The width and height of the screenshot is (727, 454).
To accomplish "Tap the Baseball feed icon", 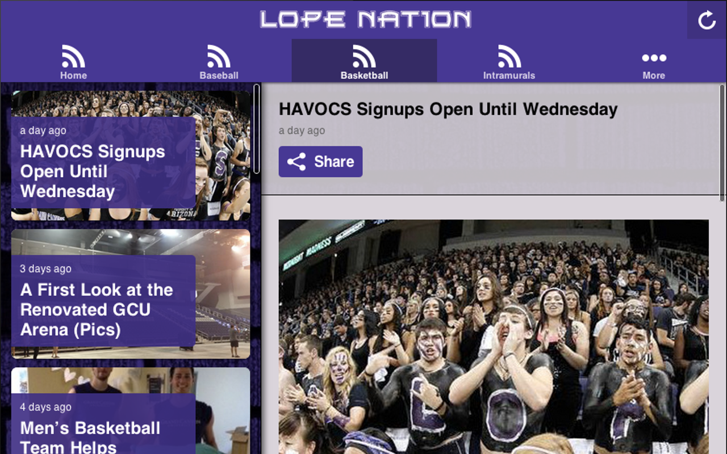I will click(219, 56).
